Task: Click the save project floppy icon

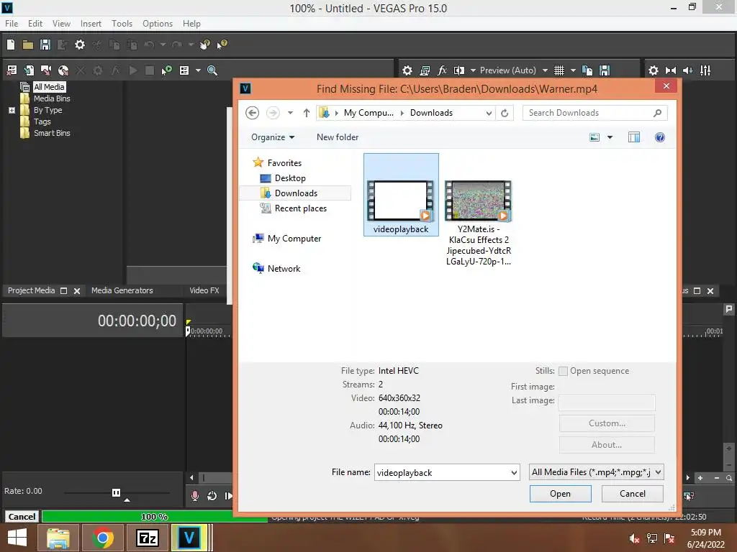Action: coord(45,45)
